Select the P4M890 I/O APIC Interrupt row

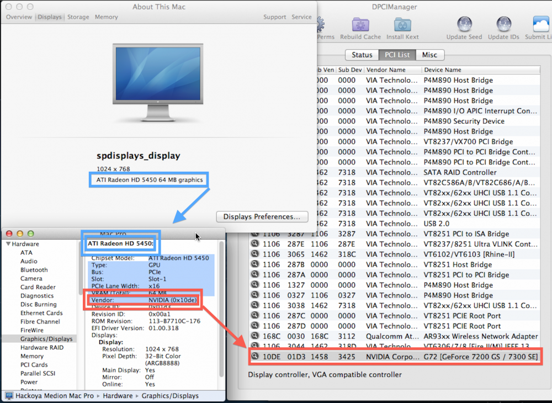tap(429, 111)
